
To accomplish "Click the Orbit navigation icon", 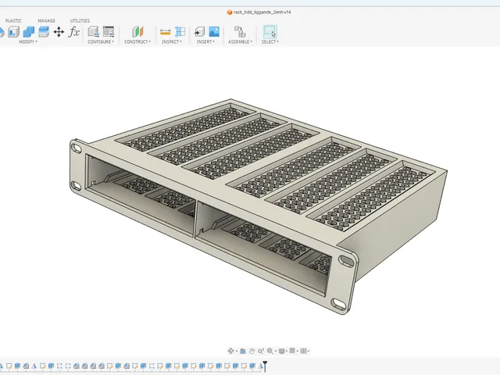I will click(230, 351).
